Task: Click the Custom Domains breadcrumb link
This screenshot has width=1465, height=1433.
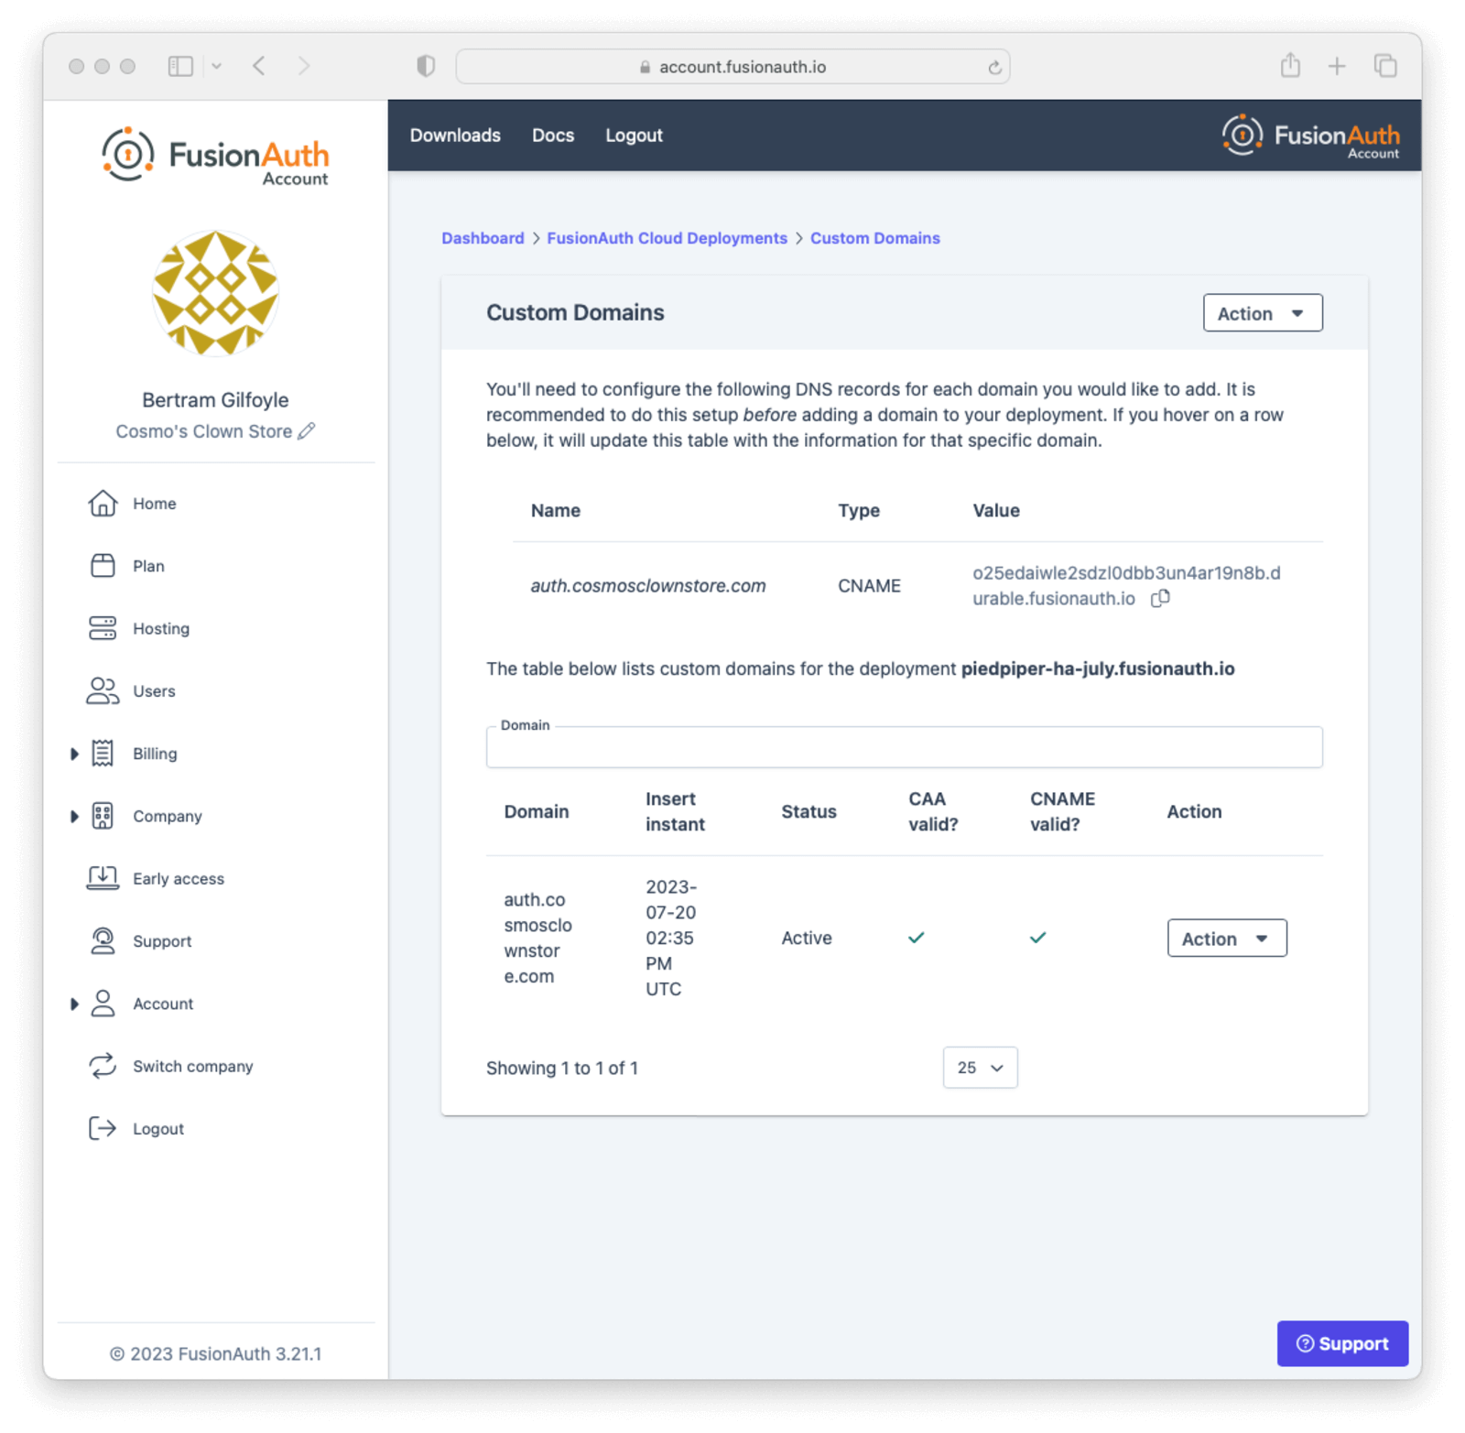Action: coord(874,238)
